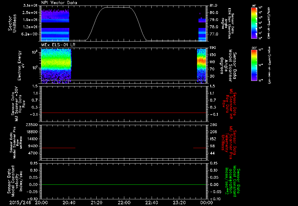Click the 20:00 time axis tick label
The image size is (298, 206).
pos(41,203)
